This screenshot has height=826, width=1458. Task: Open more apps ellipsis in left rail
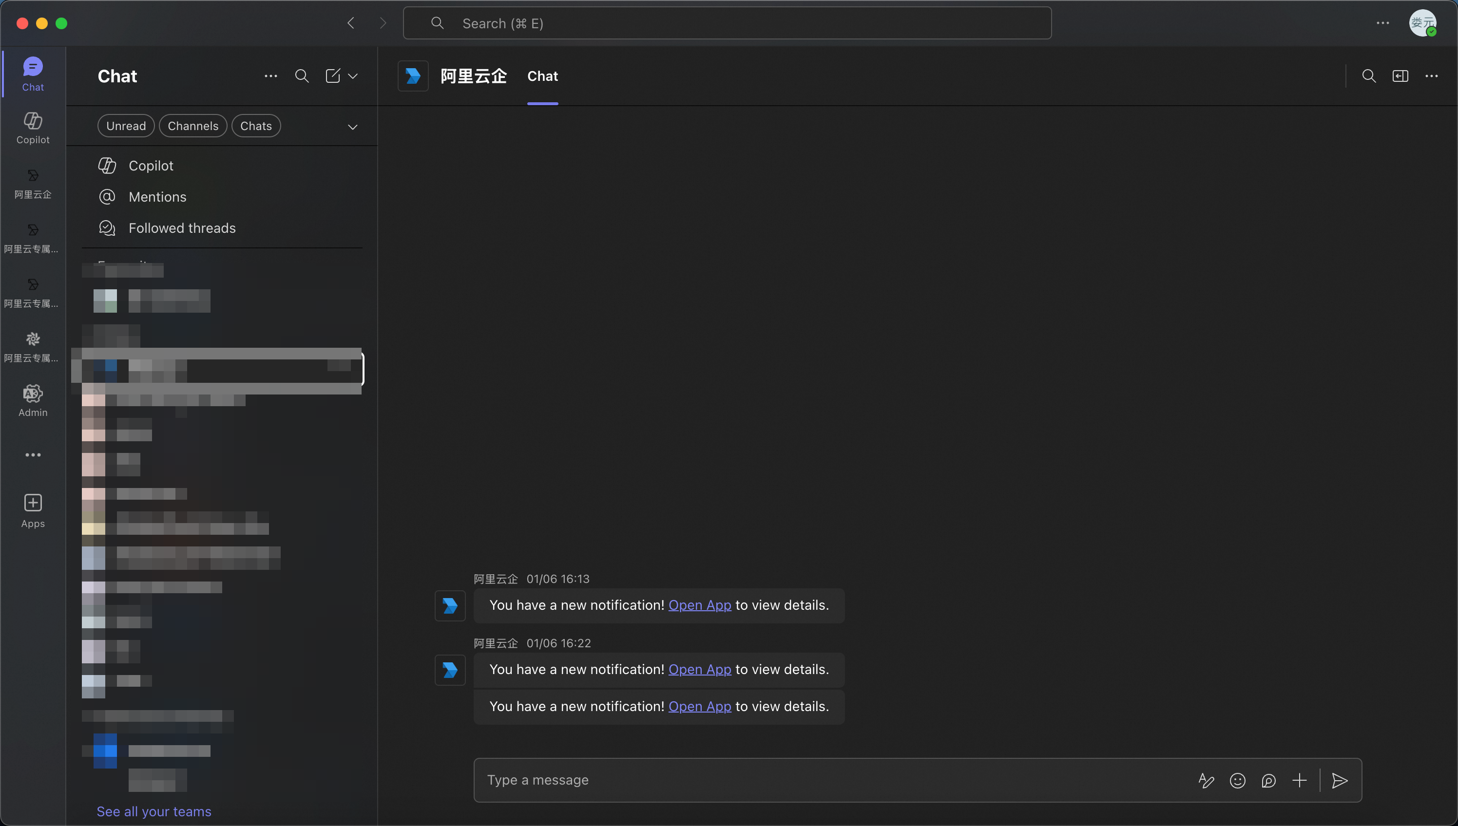point(33,455)
